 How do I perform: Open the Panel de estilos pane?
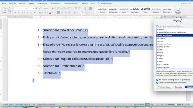(x=178, y=10)
